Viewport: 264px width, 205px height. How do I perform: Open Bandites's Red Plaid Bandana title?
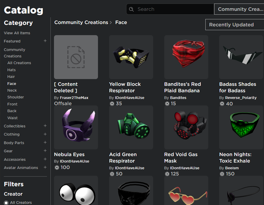pyautogui.click(x=182, y=87)
